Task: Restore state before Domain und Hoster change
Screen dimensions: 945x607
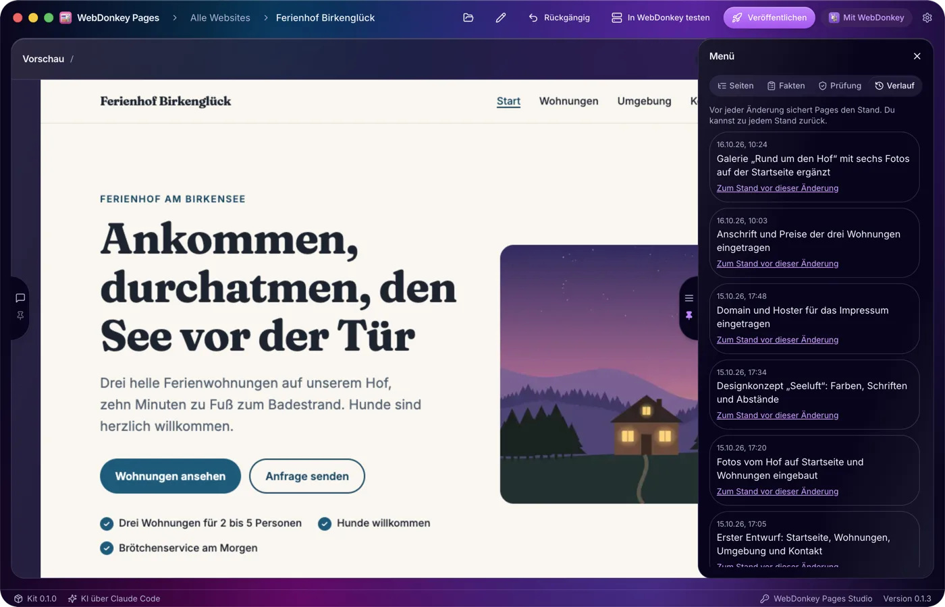Action: click(x=778, y=340)
